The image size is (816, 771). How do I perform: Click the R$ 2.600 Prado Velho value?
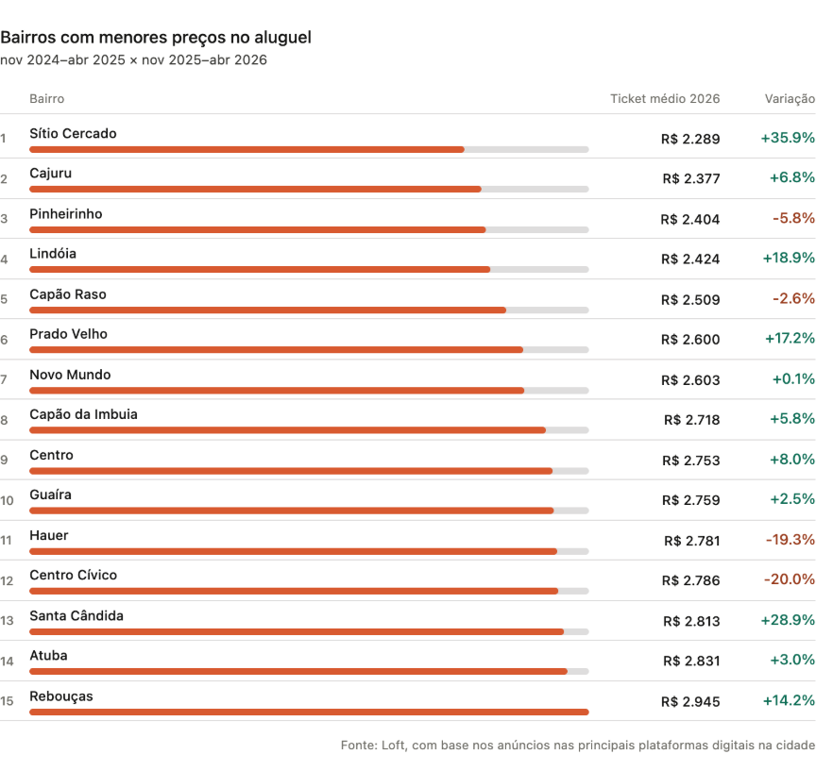(690, 340)
